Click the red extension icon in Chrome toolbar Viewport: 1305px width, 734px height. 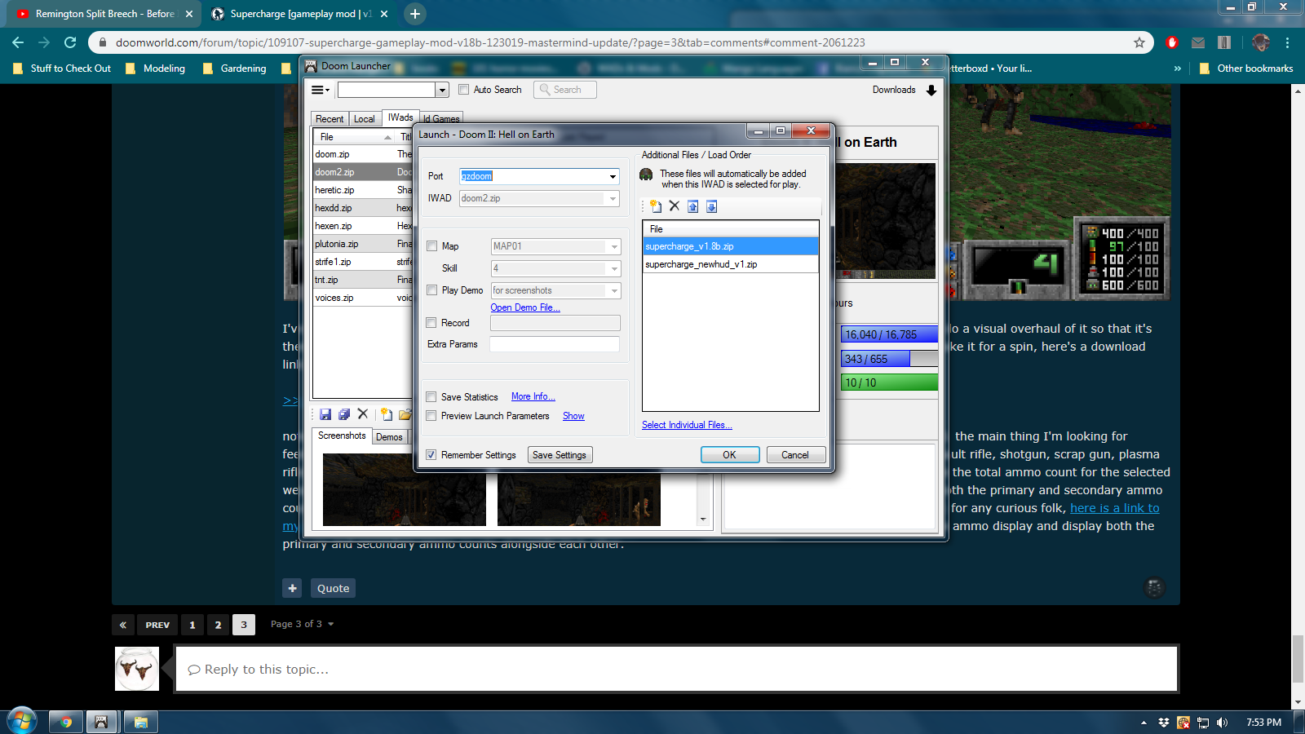tap(1172, 42)
